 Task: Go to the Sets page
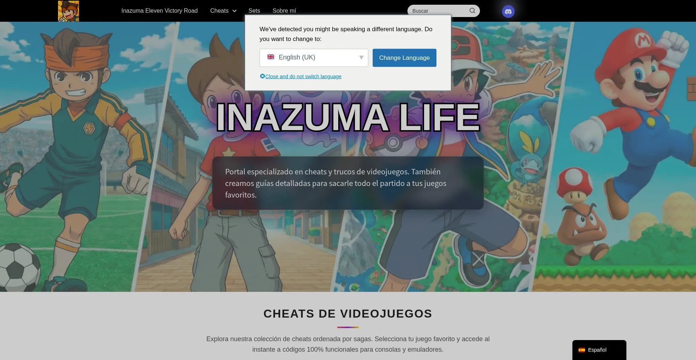(x=254, y=11)
